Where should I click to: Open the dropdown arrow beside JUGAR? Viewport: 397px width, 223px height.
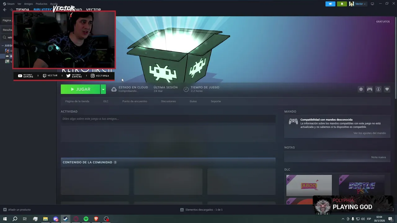tap(103, 89)
